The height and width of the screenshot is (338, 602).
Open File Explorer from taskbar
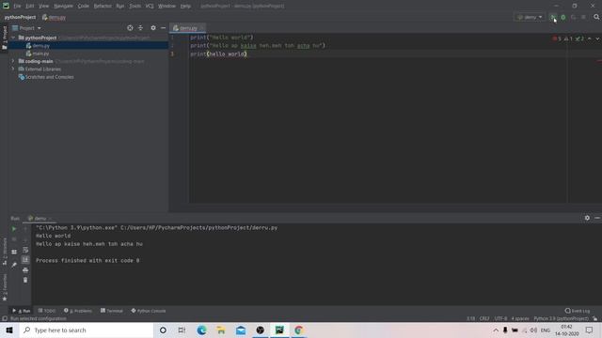pos(221,330)
